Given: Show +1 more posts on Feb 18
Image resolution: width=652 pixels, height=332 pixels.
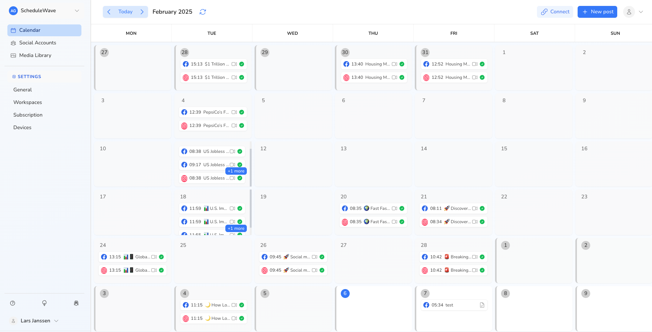Looking at the screenshot, I should tap(236, 228).
